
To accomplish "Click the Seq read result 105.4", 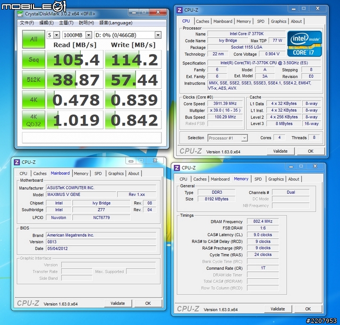I will 75,60.
